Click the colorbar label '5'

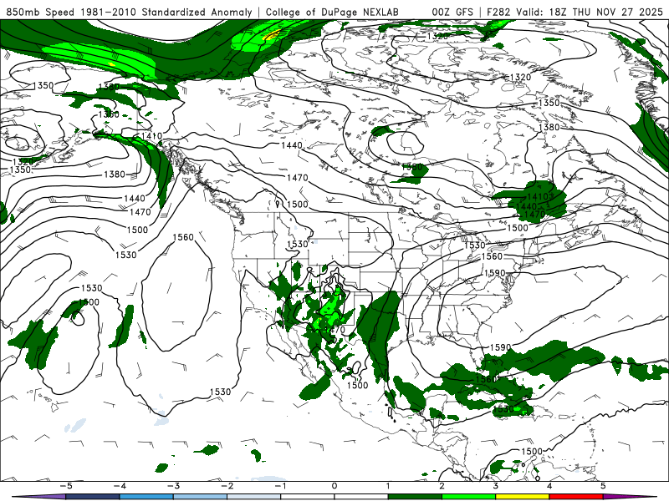(x=603, y=486)
